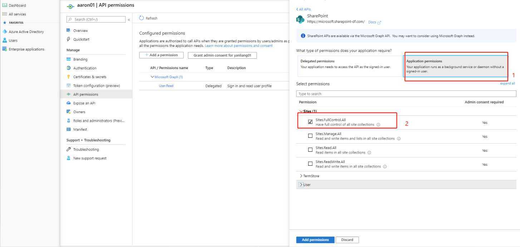Check the Sites.Manage.All checkbox
Viewport: 520px width, 247px height.
(x=310, y=136)
